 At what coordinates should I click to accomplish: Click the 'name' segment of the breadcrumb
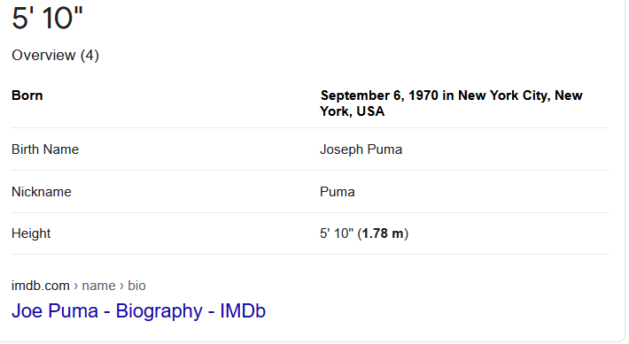98,286
